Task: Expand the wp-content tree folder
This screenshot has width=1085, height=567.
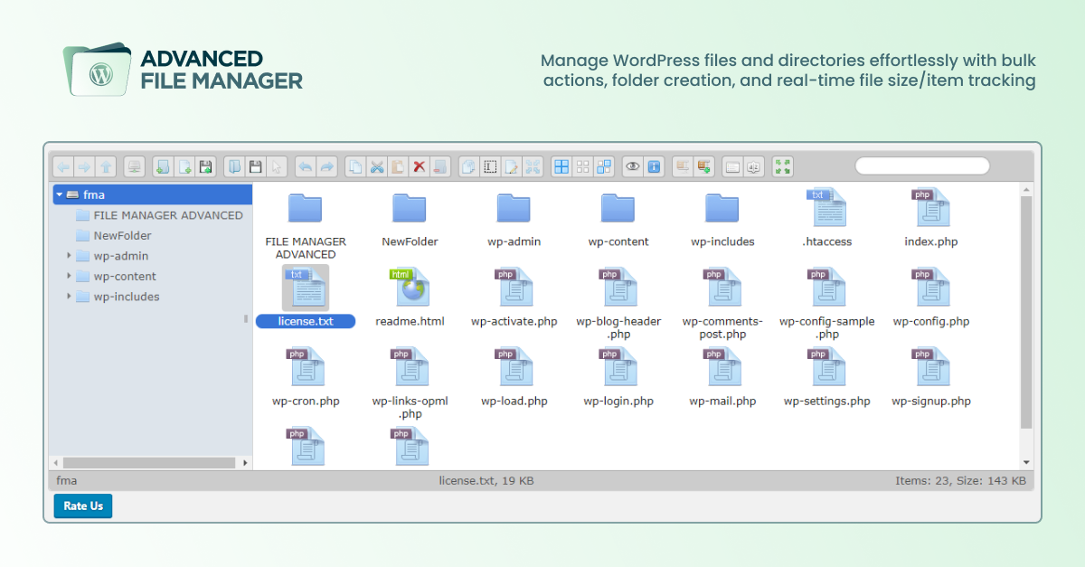Action: coord(69,276)
